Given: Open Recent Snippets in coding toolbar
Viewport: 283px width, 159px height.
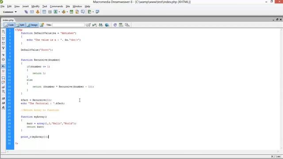Looking at the screenshot, I should (3, 91).
